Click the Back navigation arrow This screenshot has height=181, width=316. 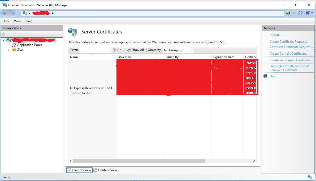5,13
